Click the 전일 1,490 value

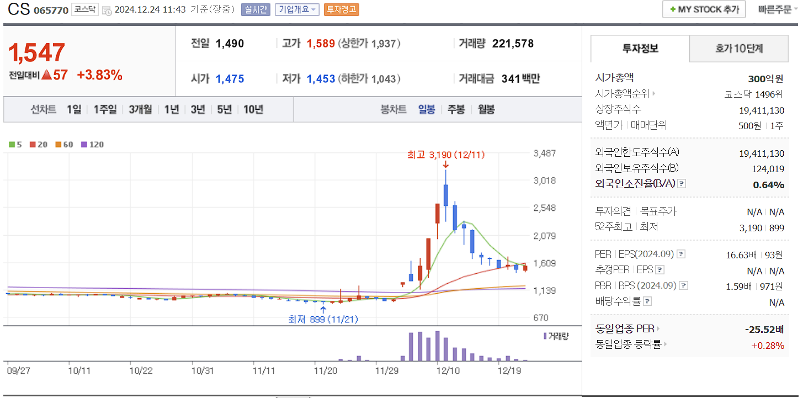[x=230, y=44]
